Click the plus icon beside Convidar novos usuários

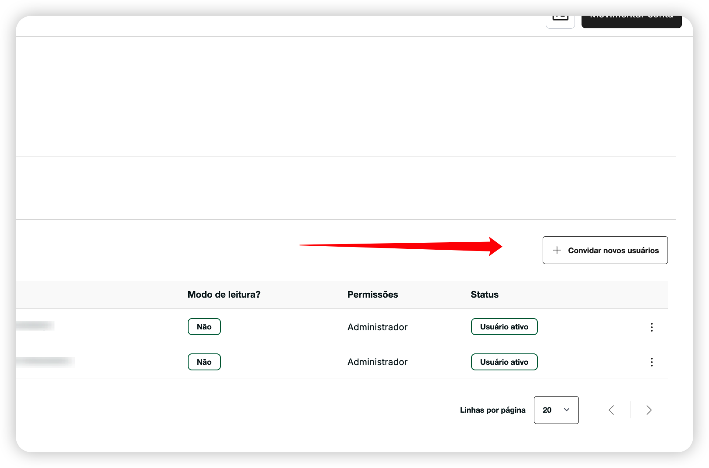(557, 250)
